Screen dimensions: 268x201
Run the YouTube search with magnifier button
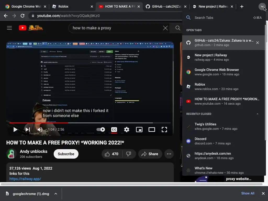(x=178, y=28)
